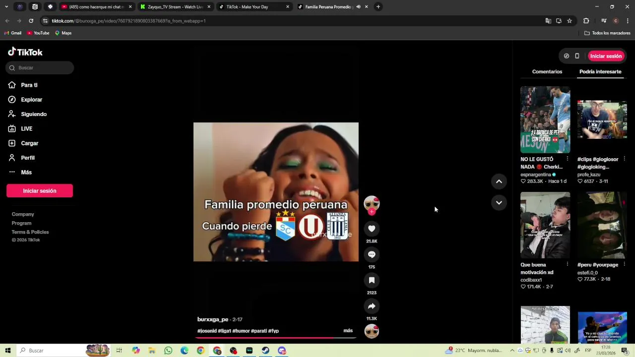Screen dimensions: 635x357
Task: Click the #josenid hashtag
Action: point(207,331)
